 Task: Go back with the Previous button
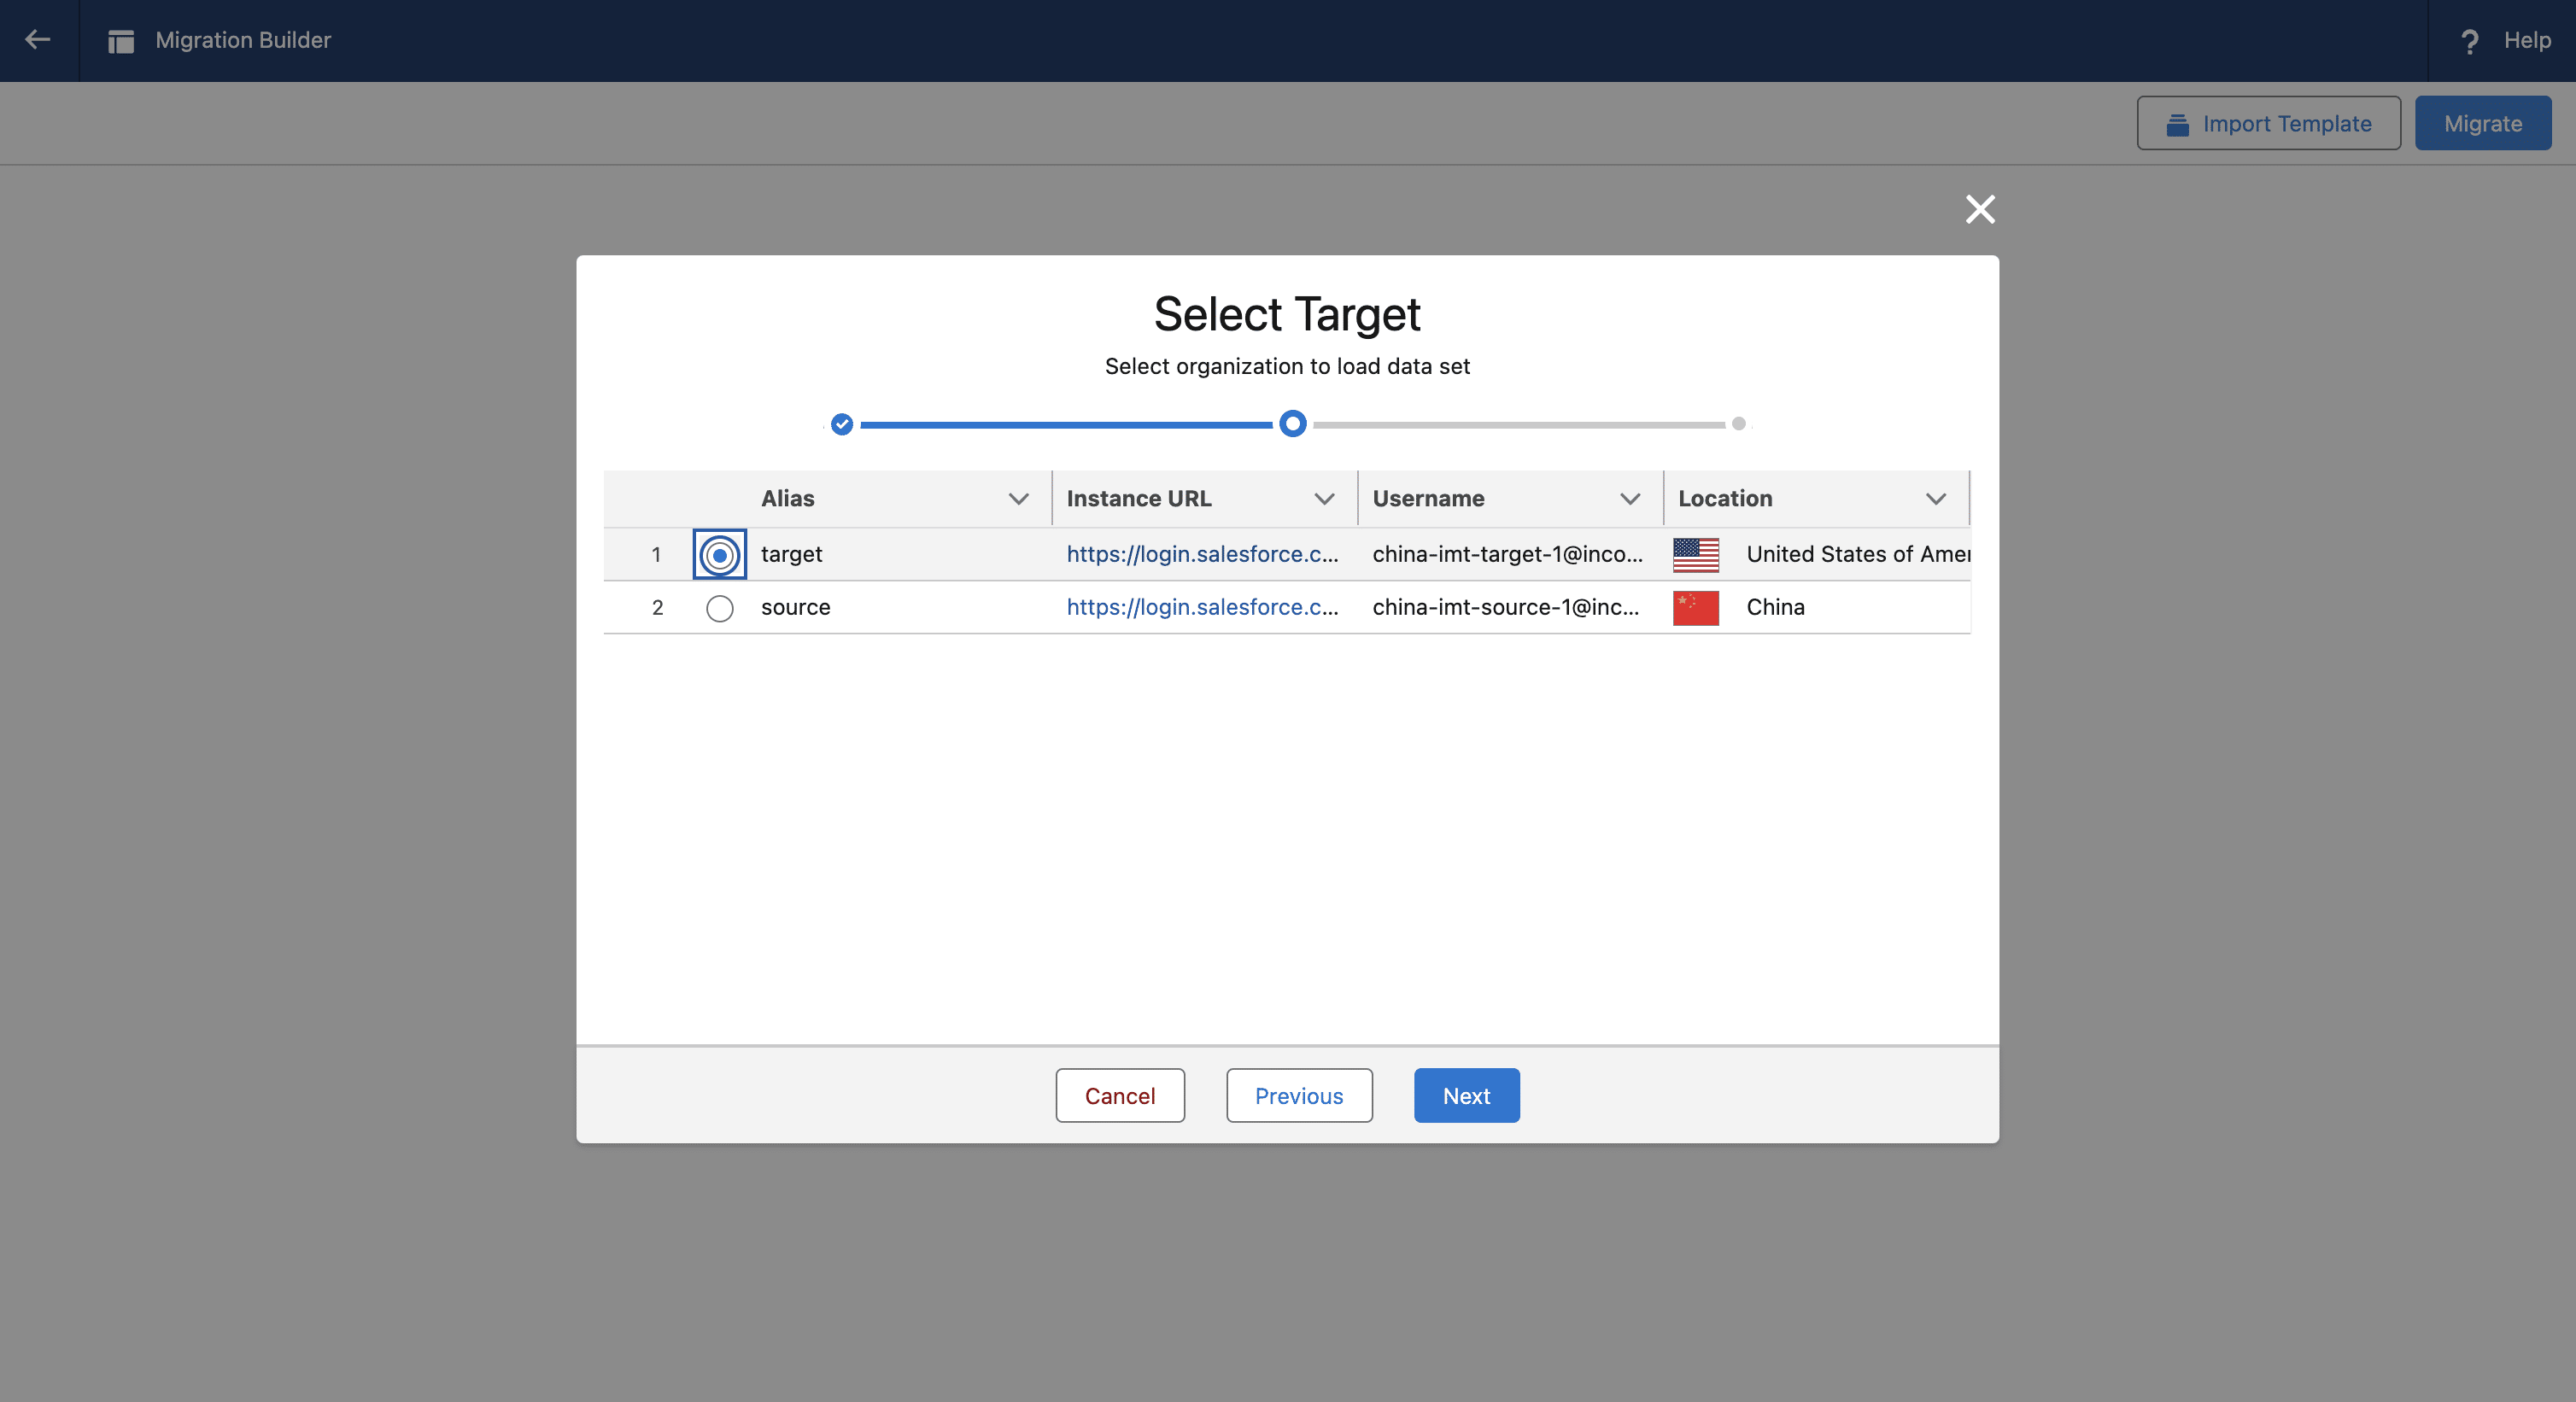1298,1096
